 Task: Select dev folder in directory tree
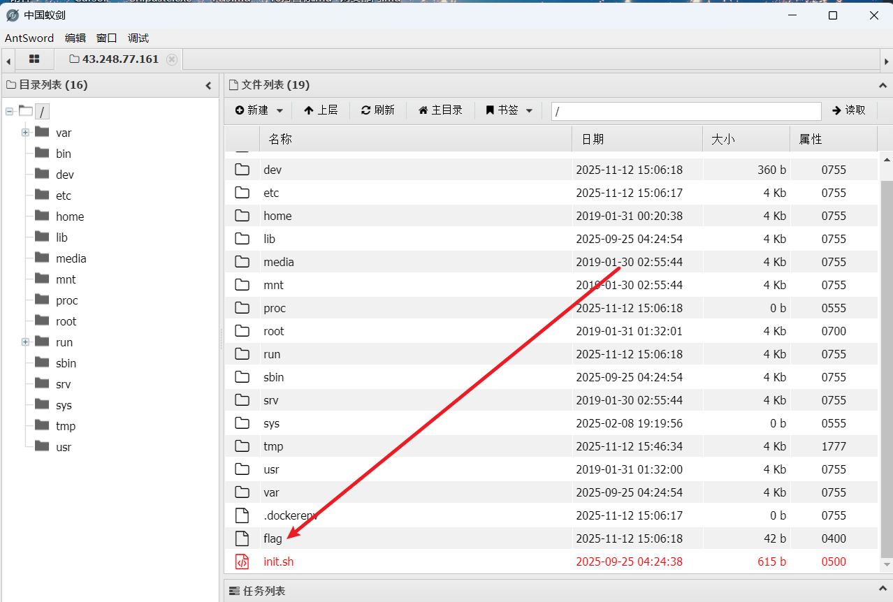[x=65, y=175]
